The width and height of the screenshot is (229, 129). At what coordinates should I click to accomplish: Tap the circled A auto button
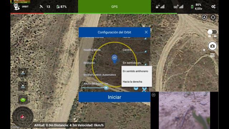(204, 18)
